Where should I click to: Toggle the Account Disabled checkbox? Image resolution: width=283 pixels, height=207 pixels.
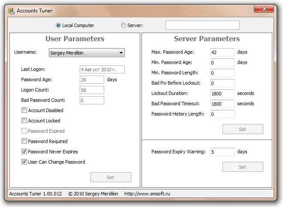(24, 110)
